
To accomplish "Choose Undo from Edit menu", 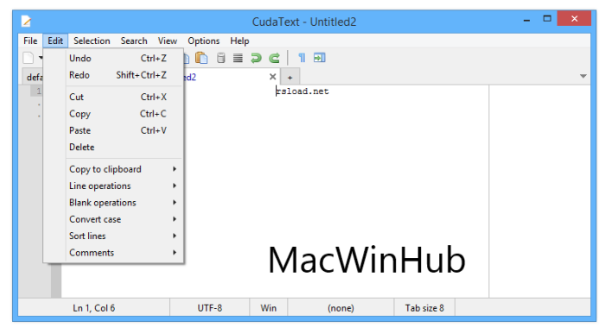I will (113, 58).
